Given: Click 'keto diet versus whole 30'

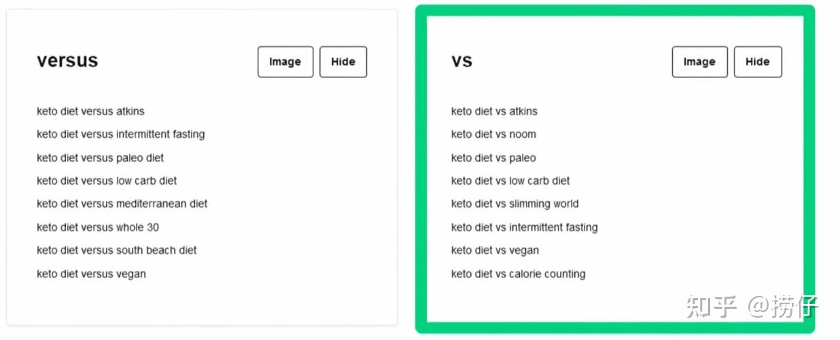Looking at the screenshot, I should click(x=98, y=227).
